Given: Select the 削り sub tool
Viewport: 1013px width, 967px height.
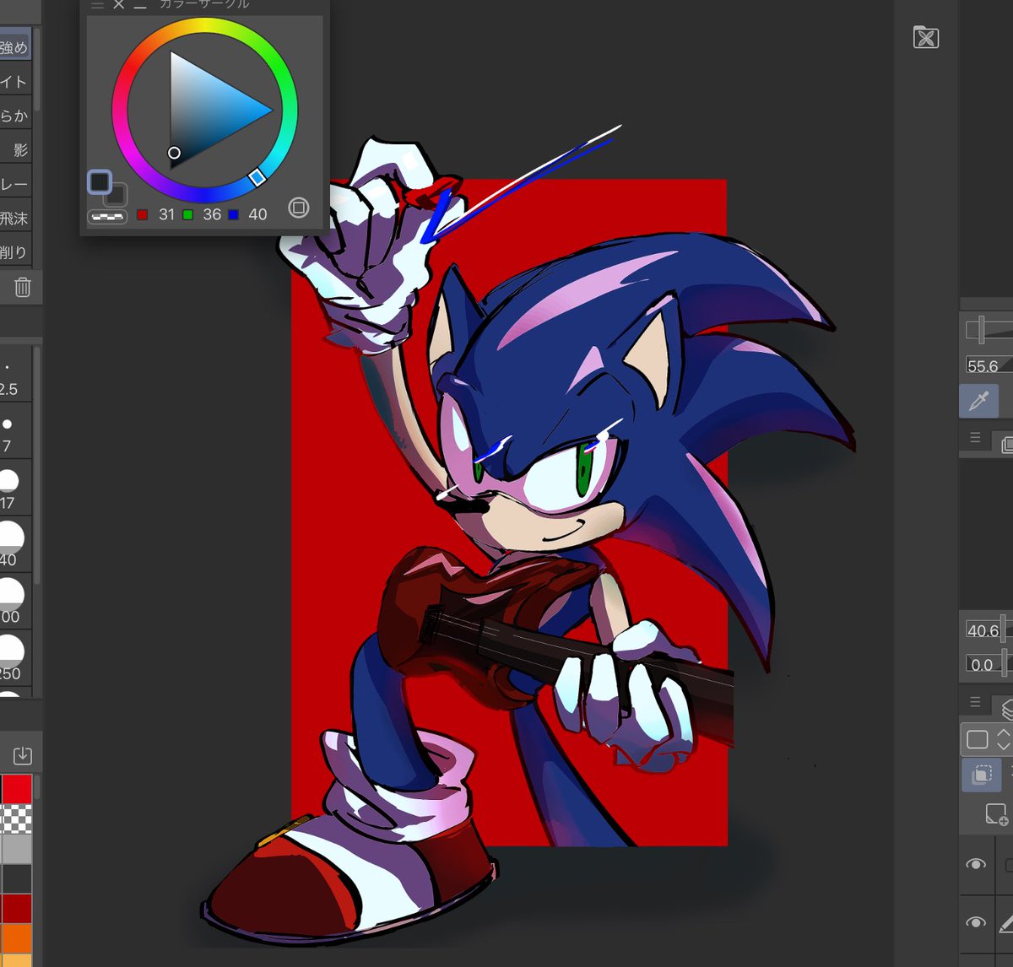Looking at the screenshot, I should click(x=16, y=251).
